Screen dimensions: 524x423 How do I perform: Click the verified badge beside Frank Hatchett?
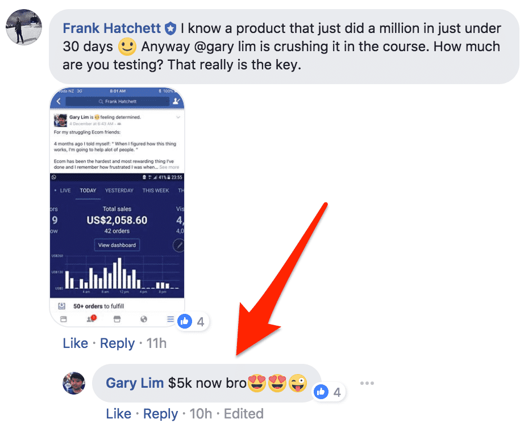[x=170, y=29]
